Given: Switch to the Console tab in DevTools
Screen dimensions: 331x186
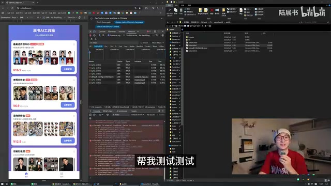Looking at the screenshot, I should coord(102,32).
